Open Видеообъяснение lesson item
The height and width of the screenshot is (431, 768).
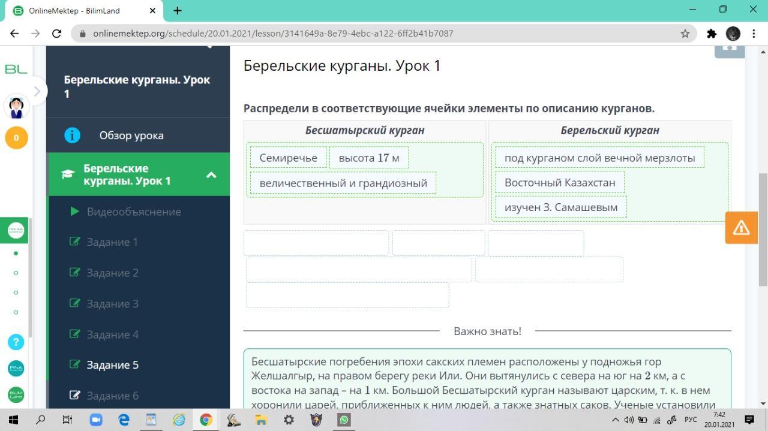[x=133, y=212]
